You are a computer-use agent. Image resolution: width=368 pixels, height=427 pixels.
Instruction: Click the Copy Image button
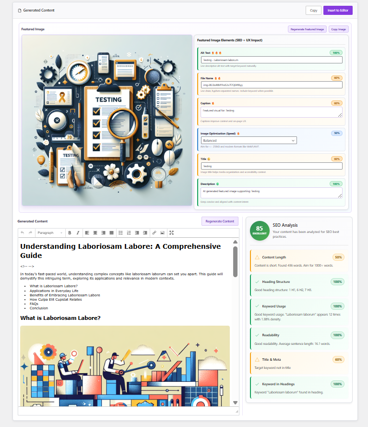[338, 29]
